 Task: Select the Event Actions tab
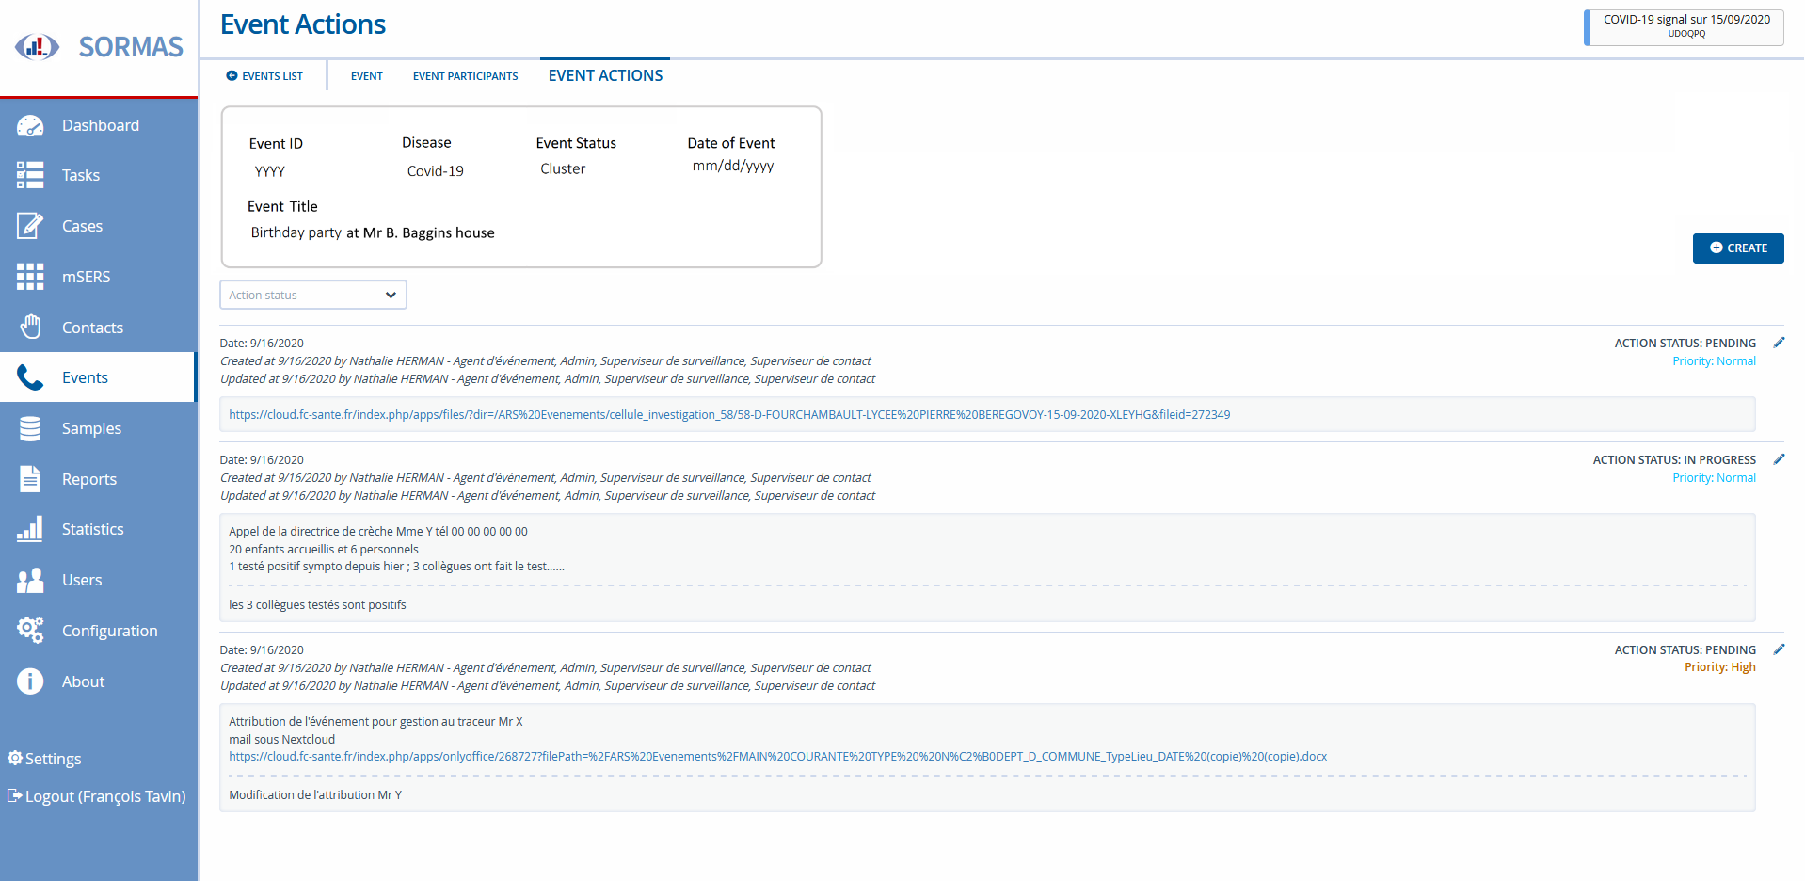605,75
